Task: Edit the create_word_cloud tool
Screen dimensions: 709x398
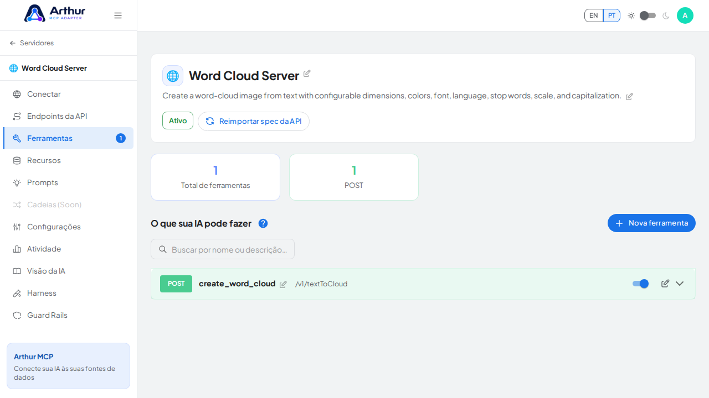Action: click(x=665, y=284)
